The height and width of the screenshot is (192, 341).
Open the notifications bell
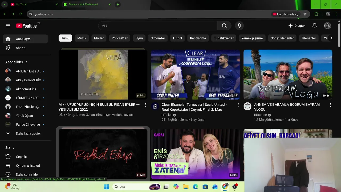pyautogui.click(x=314, y=26)
